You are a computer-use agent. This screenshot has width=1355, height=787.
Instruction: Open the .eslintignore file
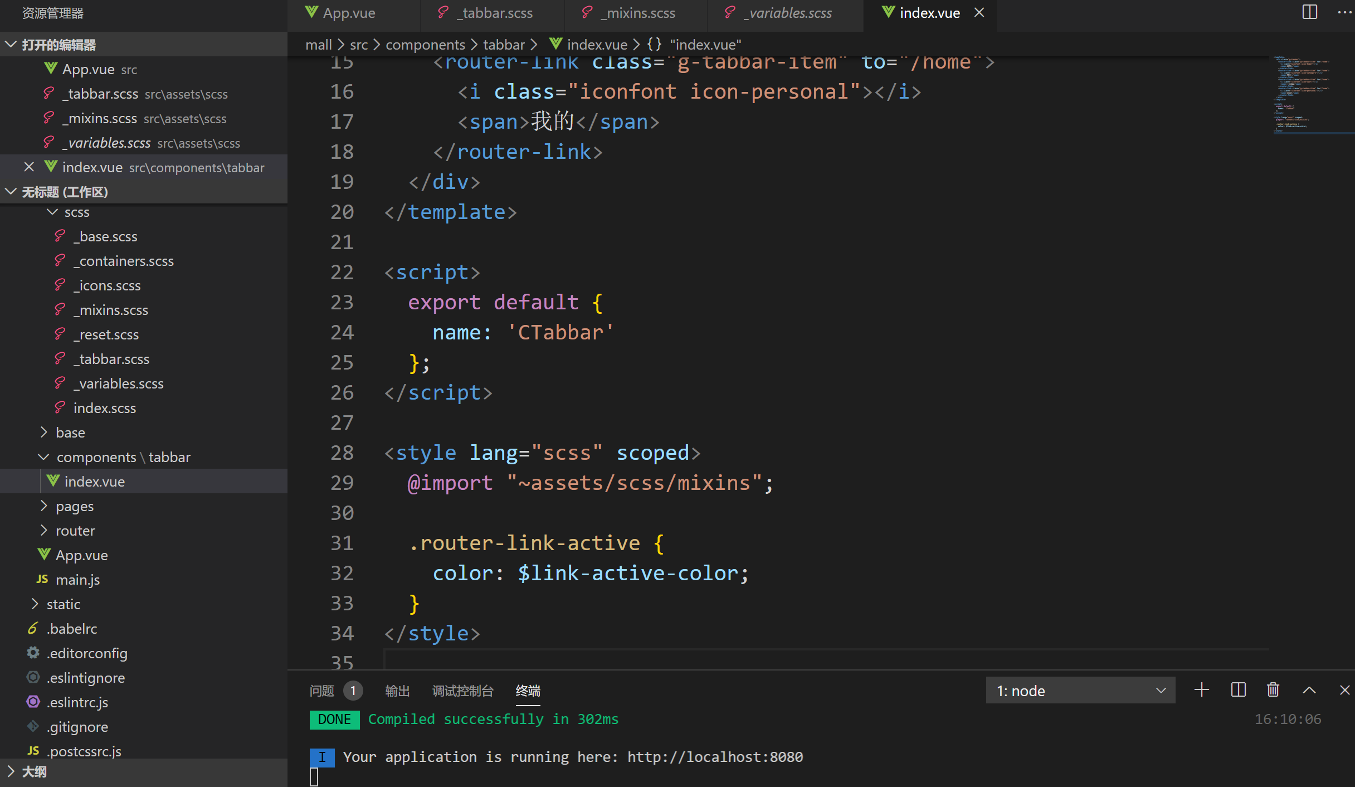[x=144, y=678]
